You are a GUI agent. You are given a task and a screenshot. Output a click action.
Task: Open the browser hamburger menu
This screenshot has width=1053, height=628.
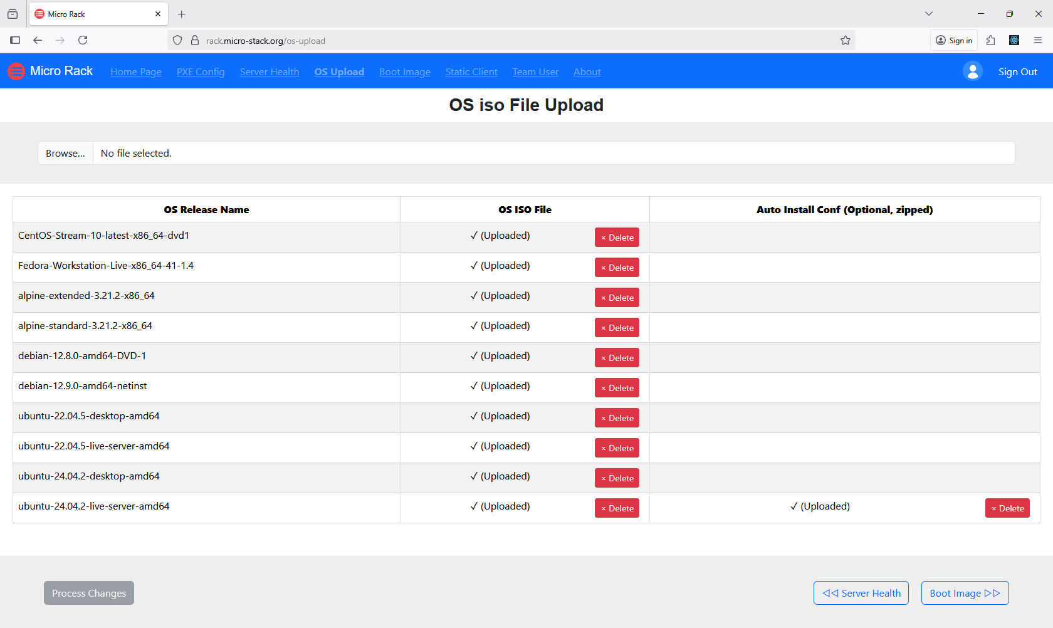coord(1039,40)
